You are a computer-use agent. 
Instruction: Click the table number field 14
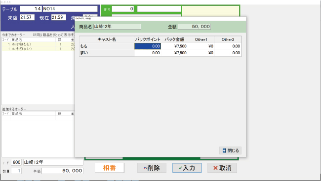(x=31, y=9)
